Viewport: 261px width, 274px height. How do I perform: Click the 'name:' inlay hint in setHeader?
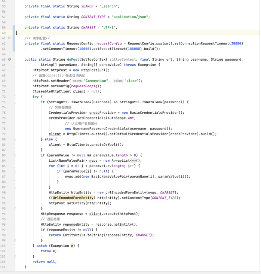click(77, 80)
